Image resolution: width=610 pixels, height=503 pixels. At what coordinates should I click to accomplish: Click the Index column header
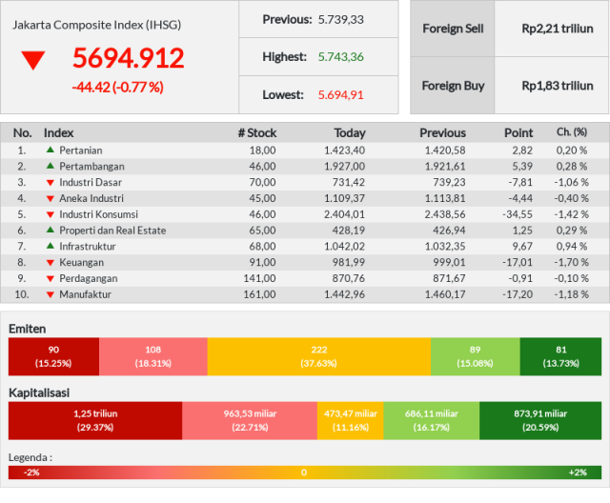(x=59, y=133)
